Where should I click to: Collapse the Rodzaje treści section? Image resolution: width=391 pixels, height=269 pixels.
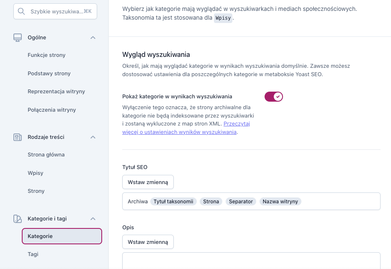pos(93,137)
